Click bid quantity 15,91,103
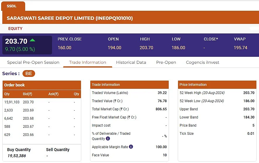259x163 pixels. pos(12,102)
